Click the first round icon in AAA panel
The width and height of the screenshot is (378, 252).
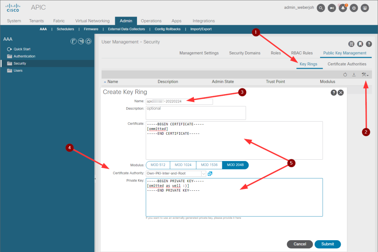(x=73, y=41)
